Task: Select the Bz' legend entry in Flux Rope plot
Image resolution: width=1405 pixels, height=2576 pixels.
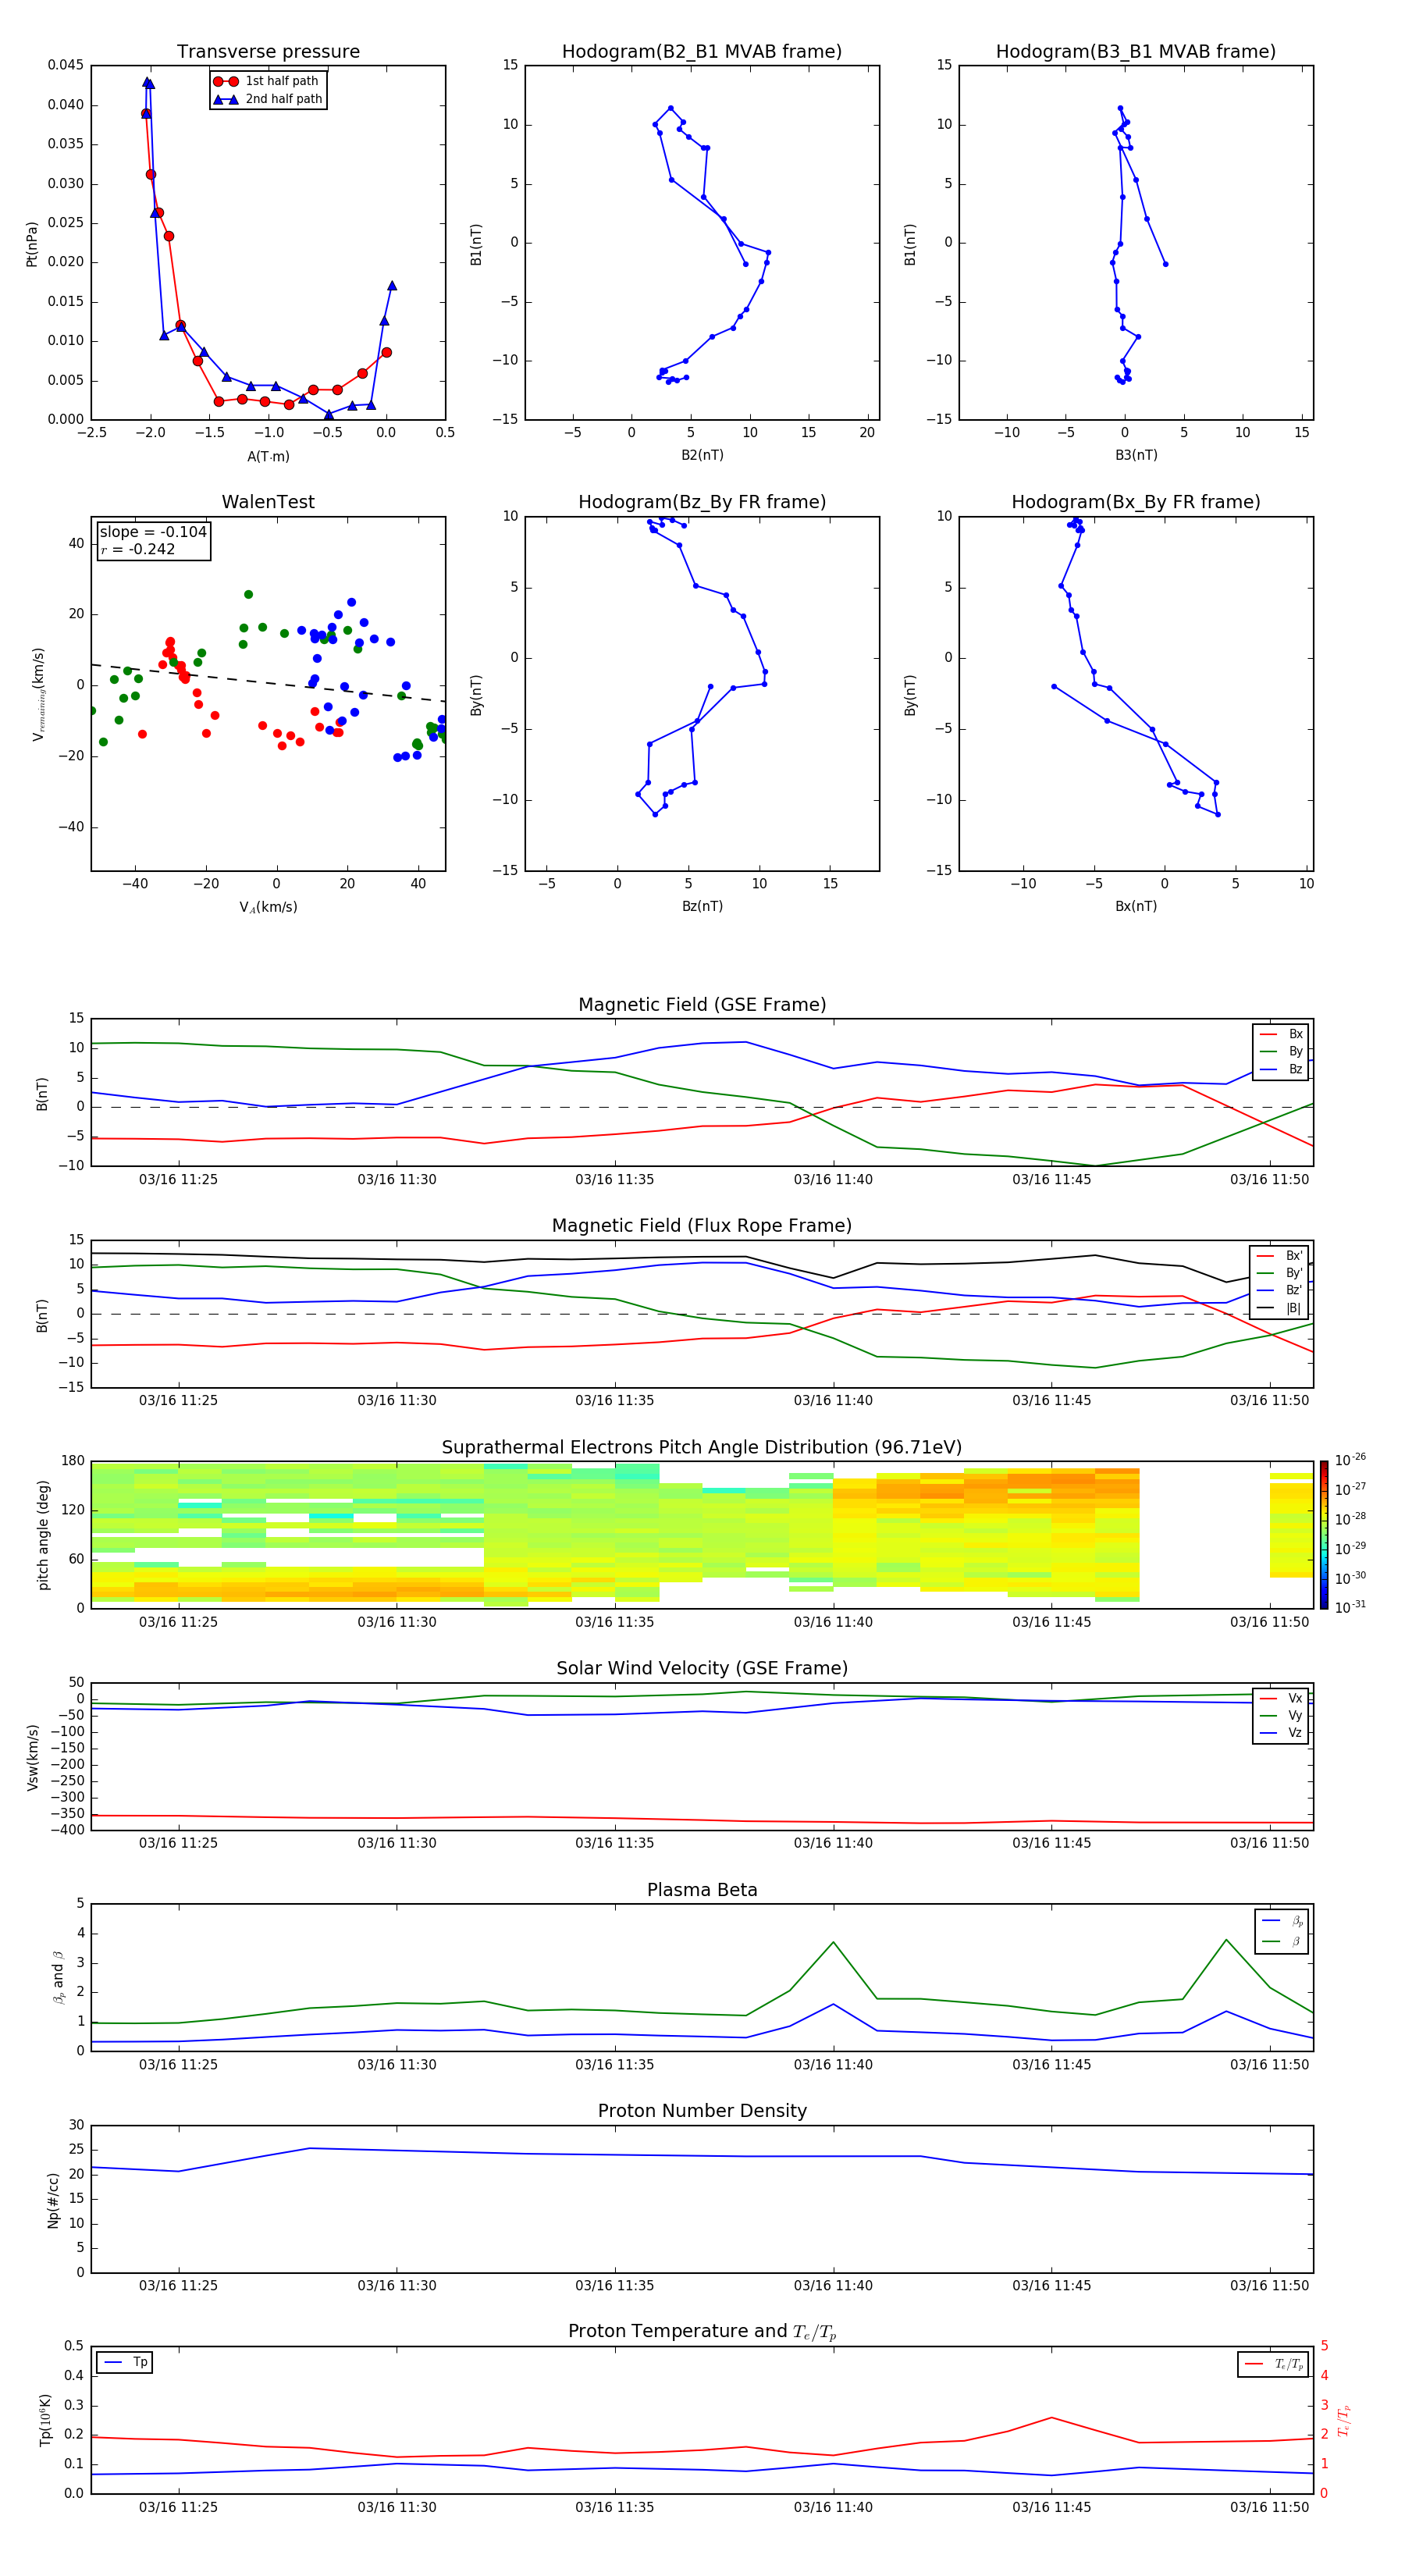Action: coord(1279,1291)
